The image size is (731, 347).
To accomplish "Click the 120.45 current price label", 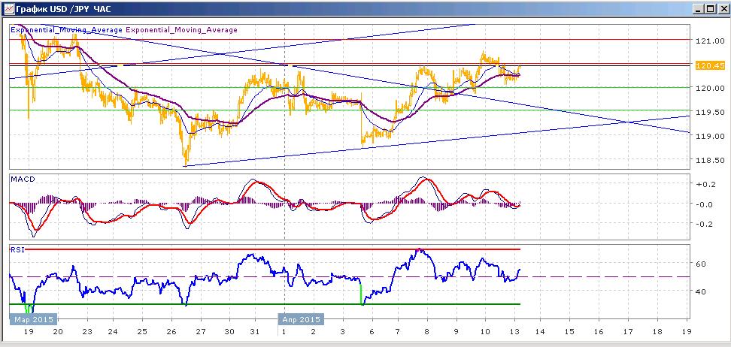I will coord(709,65).
